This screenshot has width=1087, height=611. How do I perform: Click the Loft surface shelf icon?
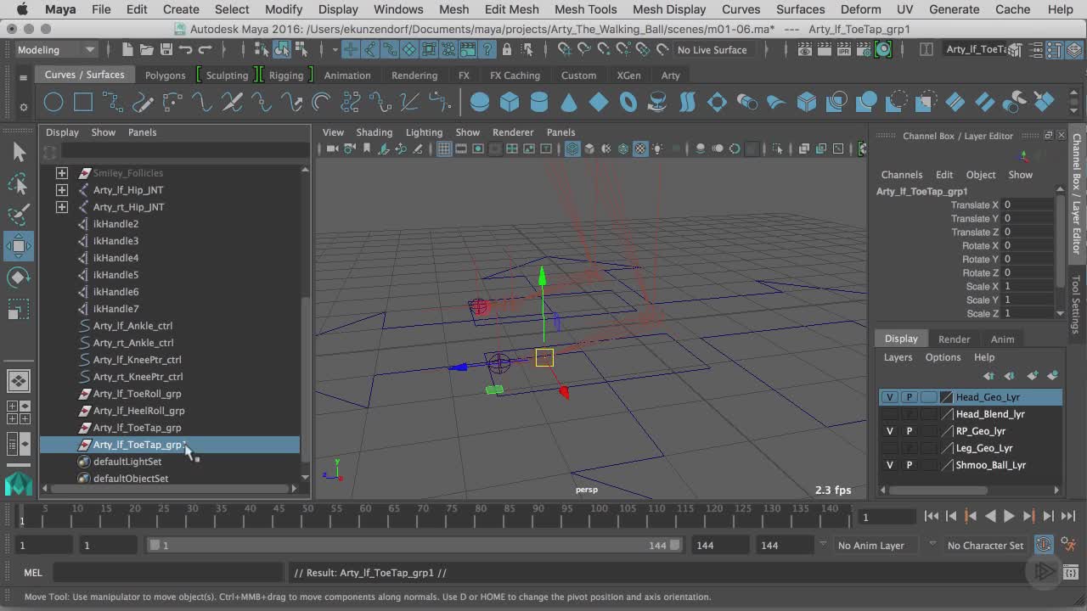688,103
